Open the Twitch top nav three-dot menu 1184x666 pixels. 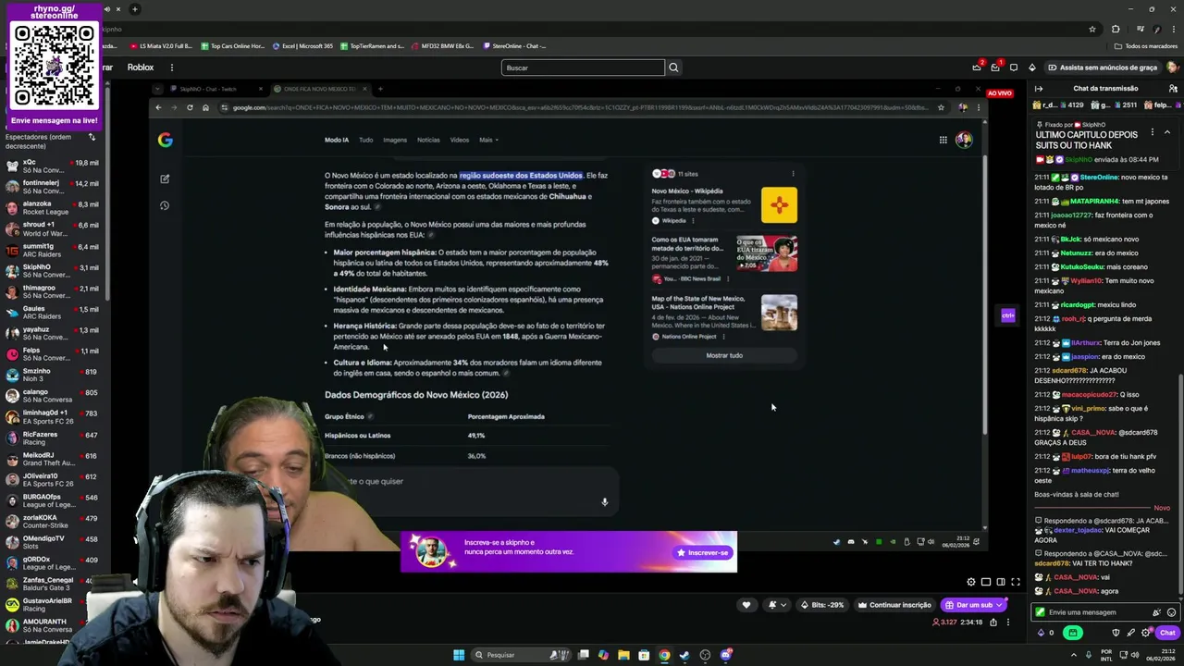coord(171,68)
